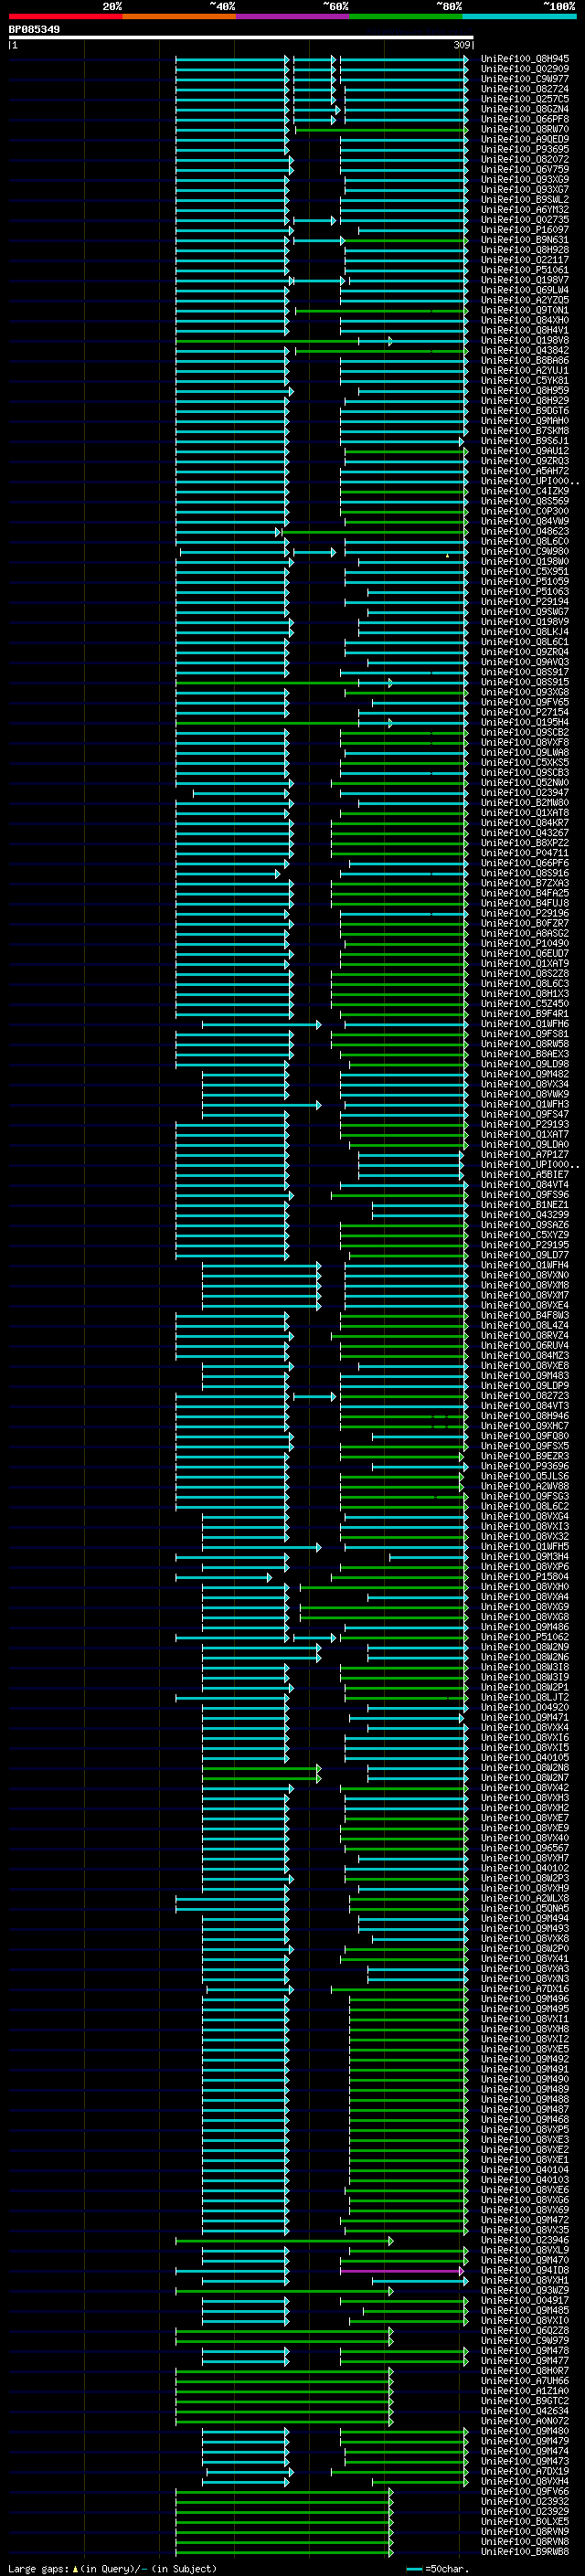Select the UniRef100_A7P1Z7 label

tap(525, 1155)
